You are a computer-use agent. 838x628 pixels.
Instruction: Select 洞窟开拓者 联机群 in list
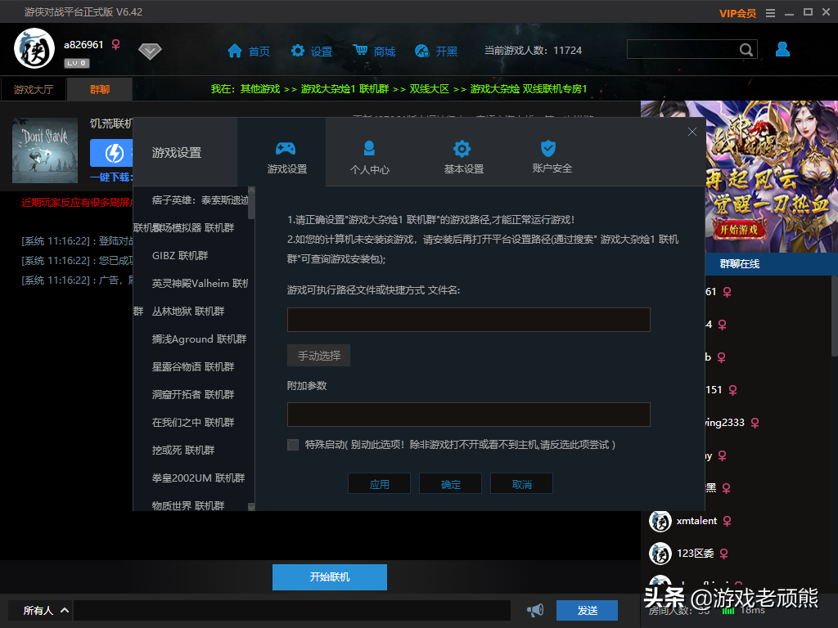click(x=193, y=395)
